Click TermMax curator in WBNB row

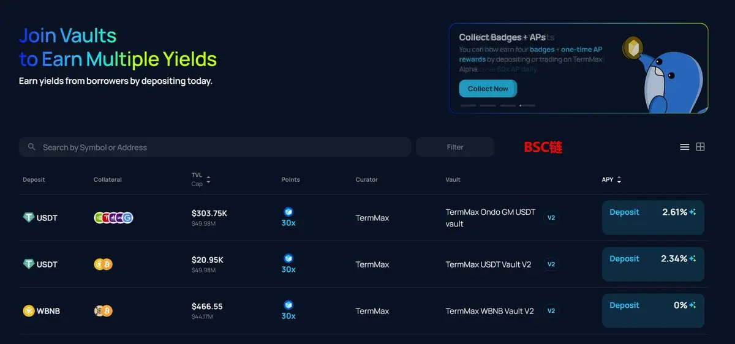coord(372,311)
